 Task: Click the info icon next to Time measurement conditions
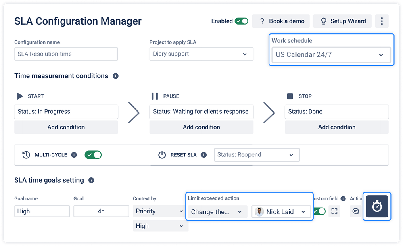[x=116, y=76]
